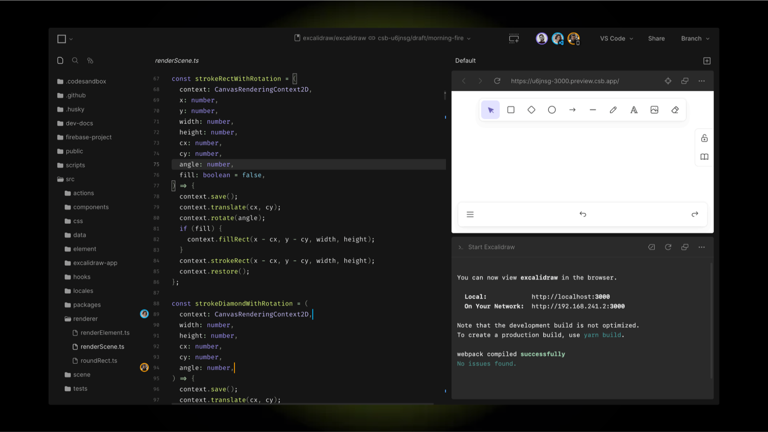Select the insert image tool

click(x=654, y=110)
